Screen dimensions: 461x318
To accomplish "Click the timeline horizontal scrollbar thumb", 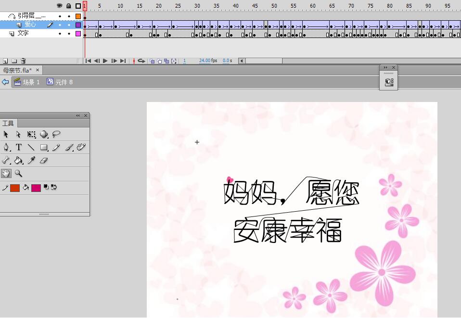I will click(264, 61).
